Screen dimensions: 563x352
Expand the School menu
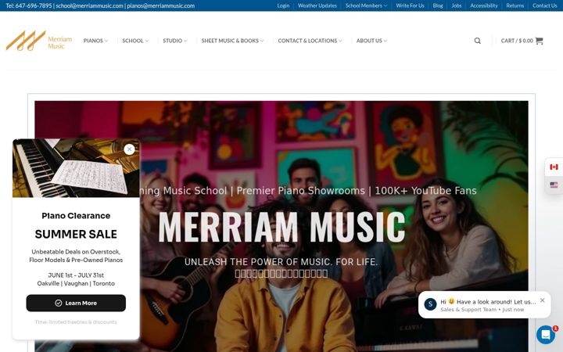pyautogui.click(x=135, y=41)
